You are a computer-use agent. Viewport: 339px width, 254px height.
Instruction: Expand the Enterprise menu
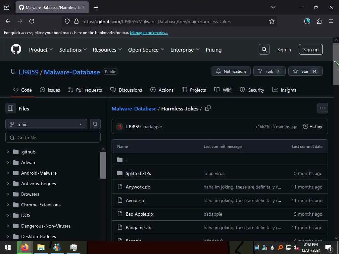(x=185, y=50)
